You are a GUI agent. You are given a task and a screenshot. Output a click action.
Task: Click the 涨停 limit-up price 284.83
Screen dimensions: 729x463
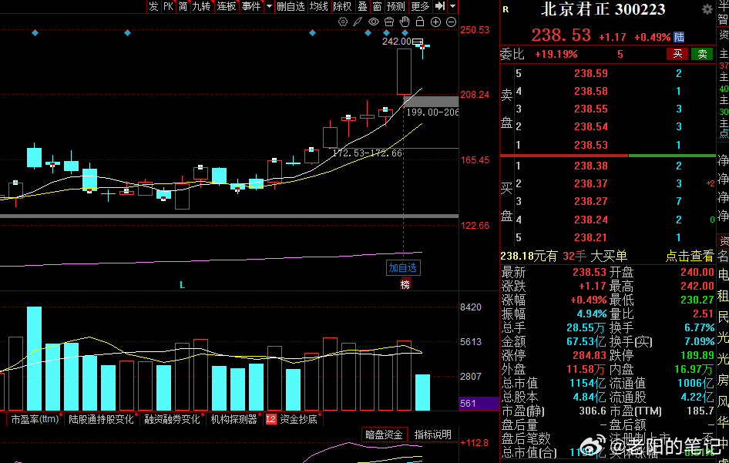(x=589, y=356)
